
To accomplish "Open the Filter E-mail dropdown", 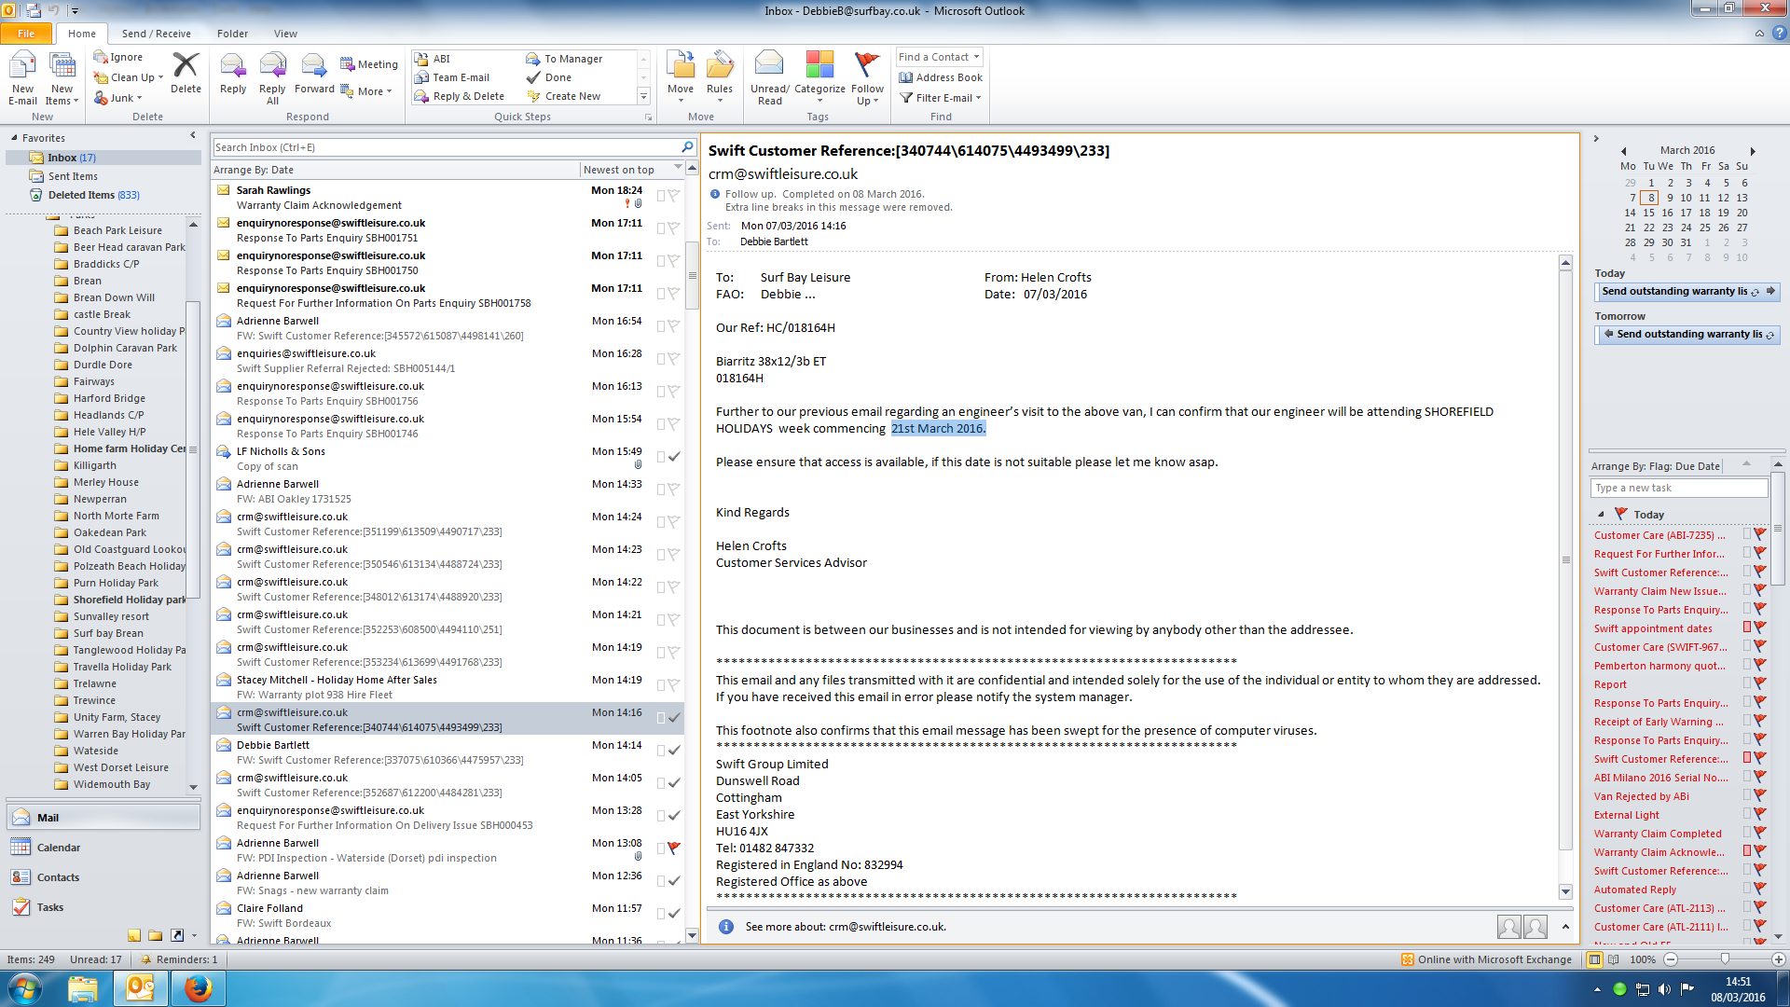I will coord(943,98).
